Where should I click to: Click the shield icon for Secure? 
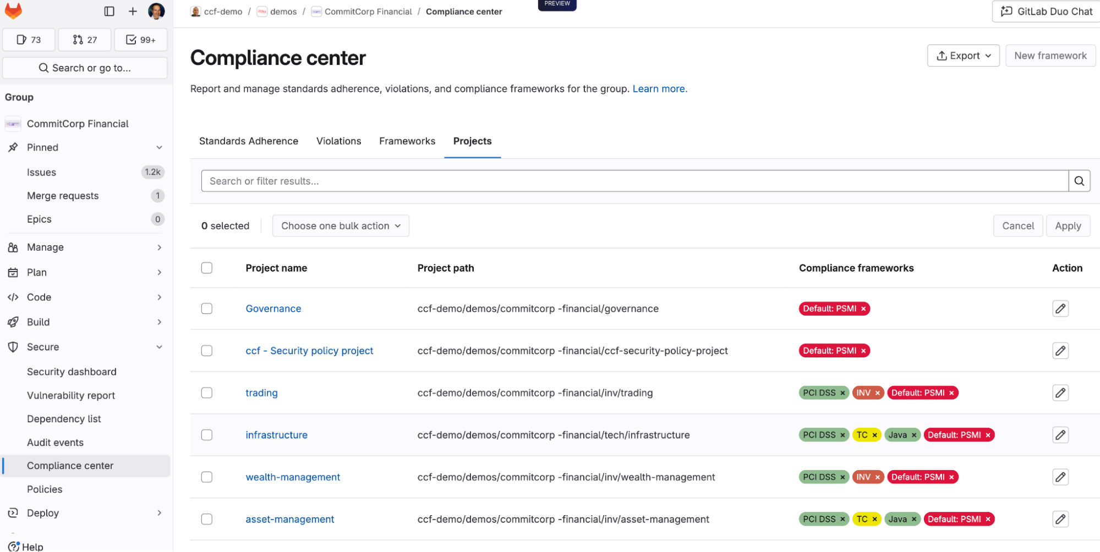[13, 347]
